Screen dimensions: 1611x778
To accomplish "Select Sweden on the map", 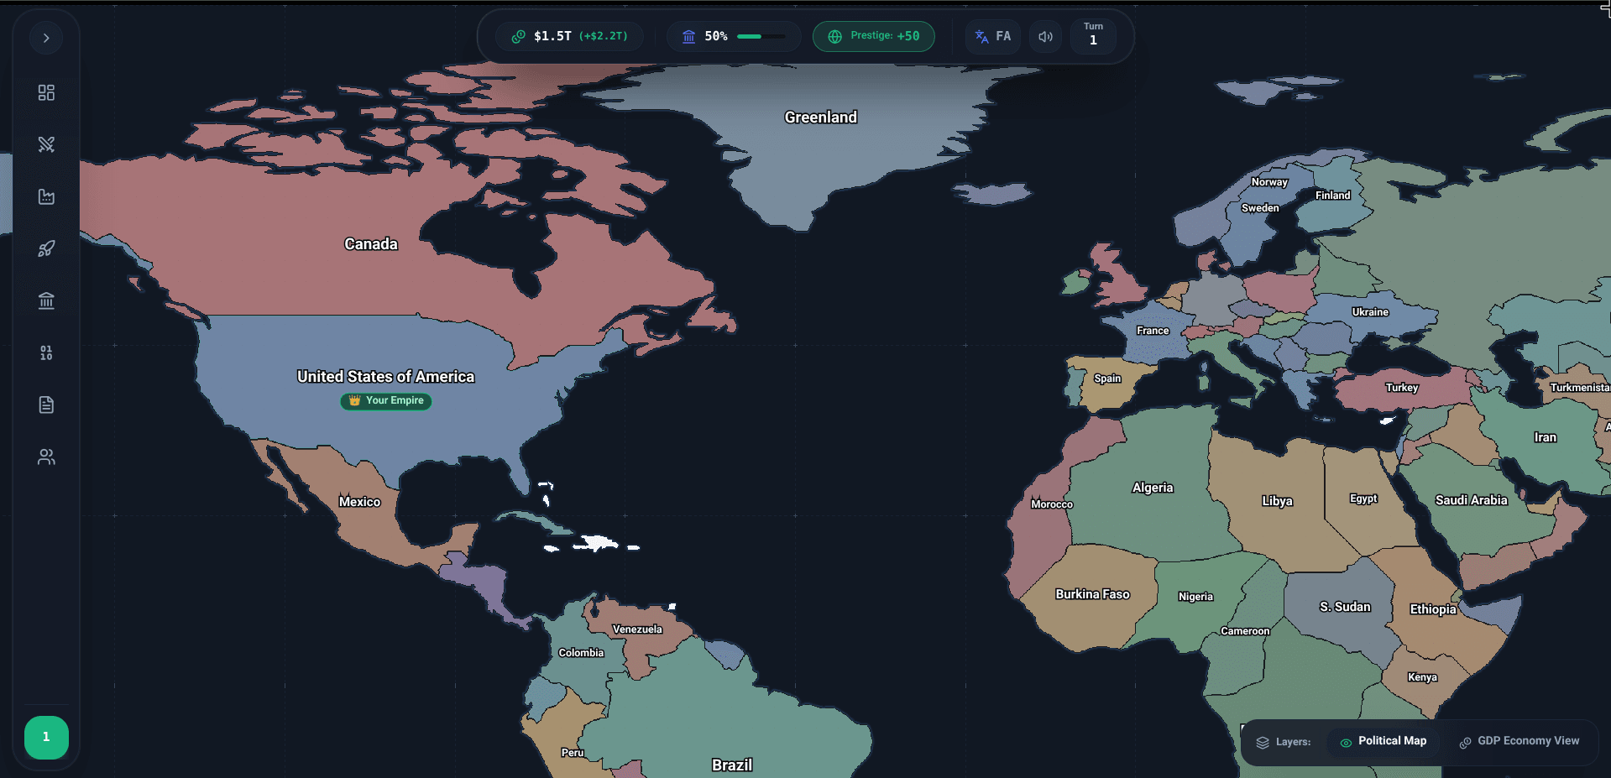I will (x=1260, y=208).
